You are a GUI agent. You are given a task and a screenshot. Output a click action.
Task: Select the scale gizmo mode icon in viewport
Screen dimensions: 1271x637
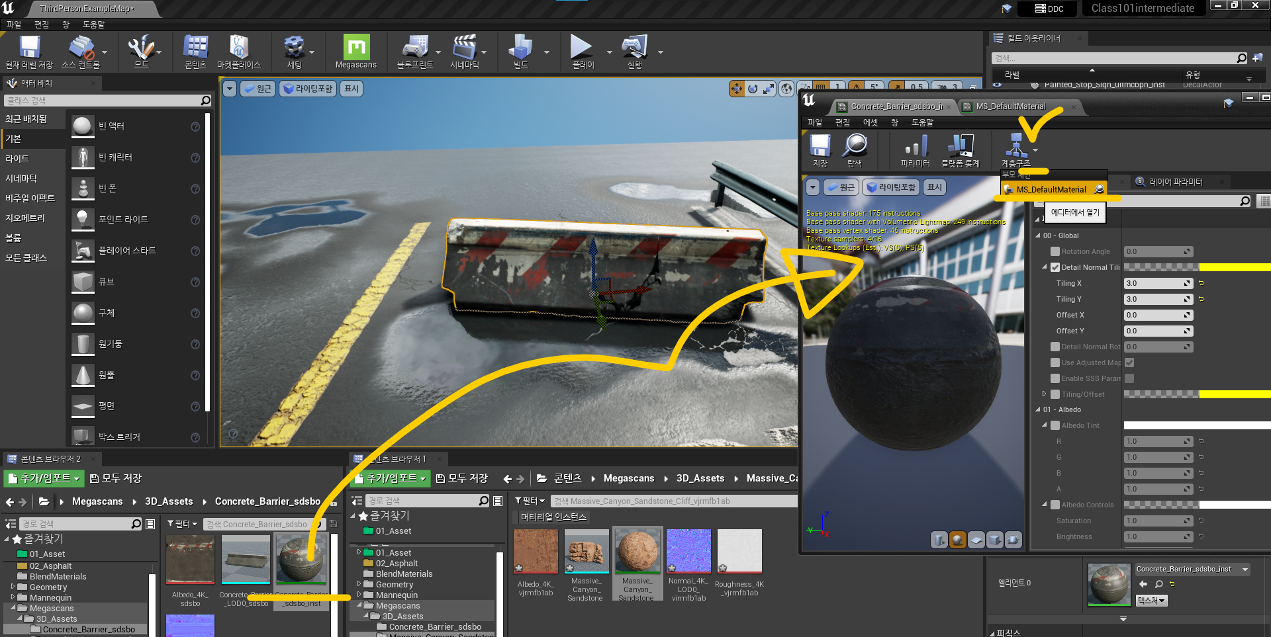coord(769,89)
